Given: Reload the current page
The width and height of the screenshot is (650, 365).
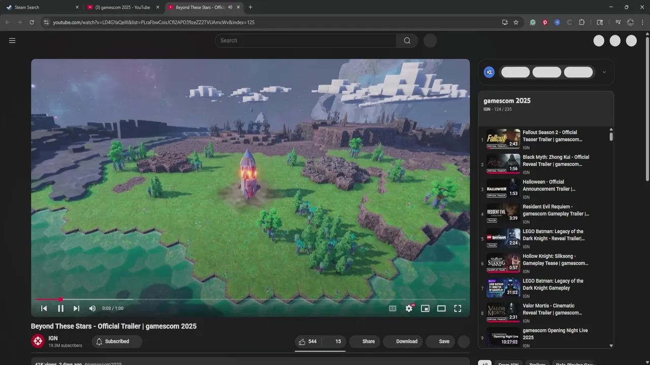Looking at the screenshot, I should [31, 22].
